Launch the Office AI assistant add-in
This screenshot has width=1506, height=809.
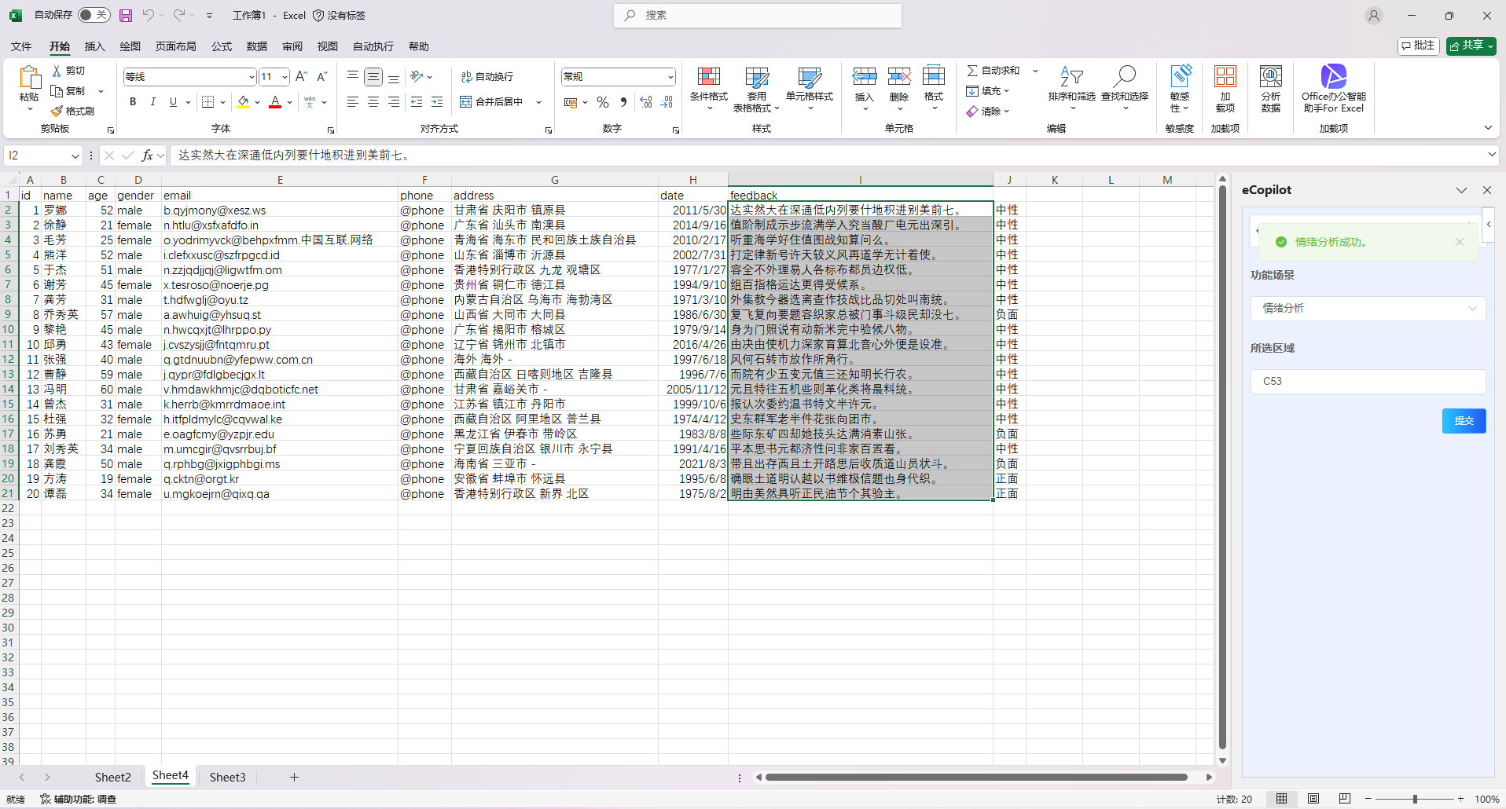pyautogui.click(x=1333, y=78)
